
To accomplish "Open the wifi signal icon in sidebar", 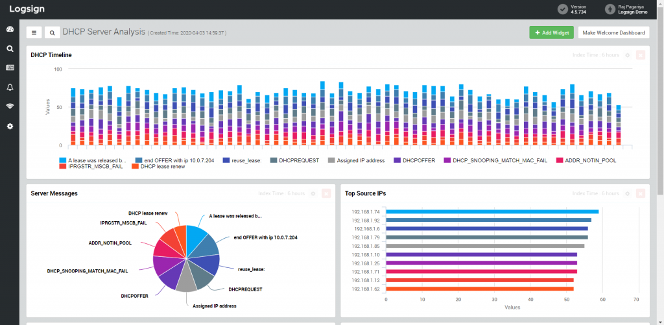I will pyautogui.click(x=10, y=106).
